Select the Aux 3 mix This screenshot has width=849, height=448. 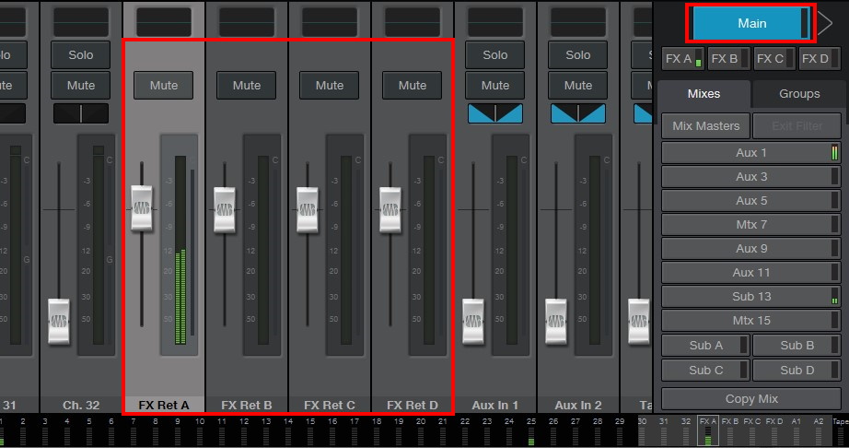click(751, 177)
